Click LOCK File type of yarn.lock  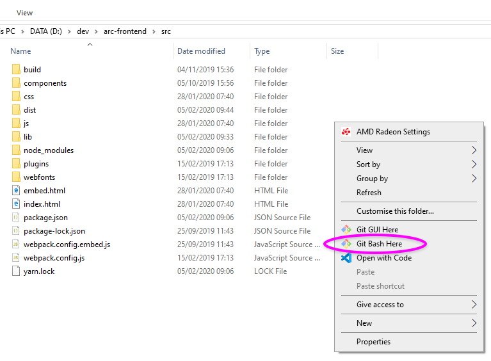click(271, 271)
